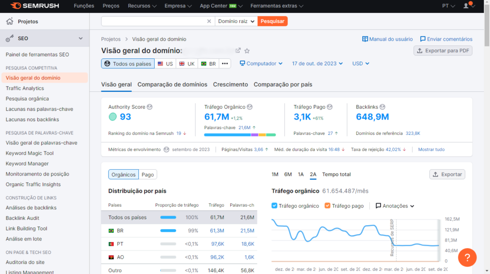Select Pago toggle
Image resolution: width=490 pixels, height=274 pixels.
coord(147,175)
